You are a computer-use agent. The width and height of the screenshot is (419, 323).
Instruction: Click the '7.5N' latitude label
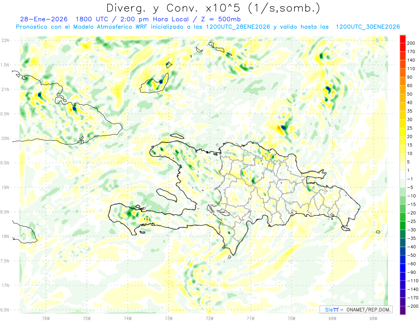click(x=5, y=261)
